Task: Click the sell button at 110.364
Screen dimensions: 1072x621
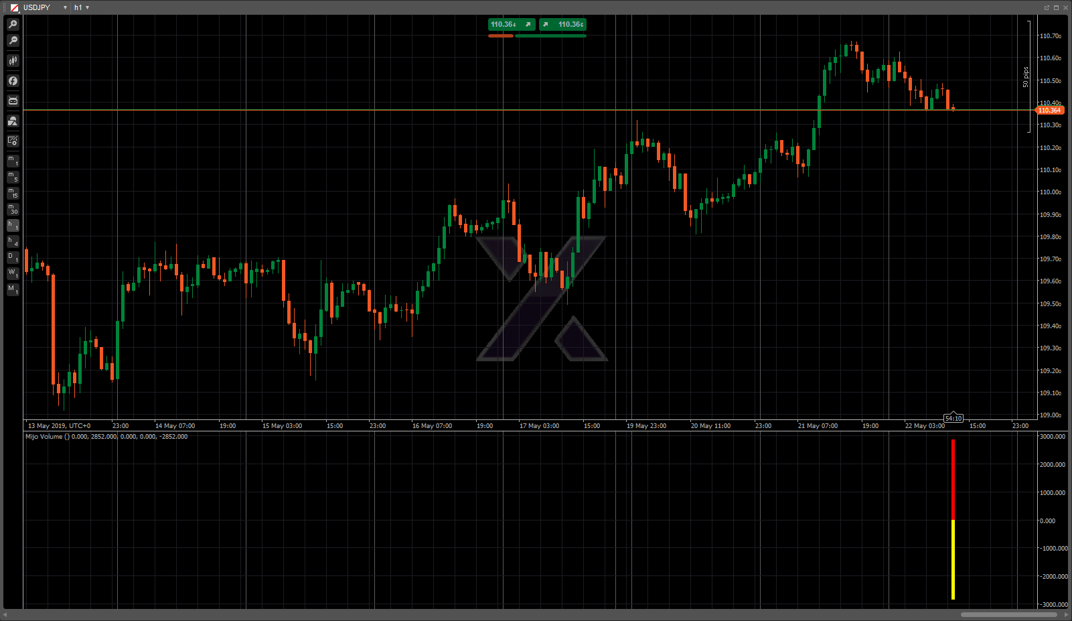Action: 512,24
